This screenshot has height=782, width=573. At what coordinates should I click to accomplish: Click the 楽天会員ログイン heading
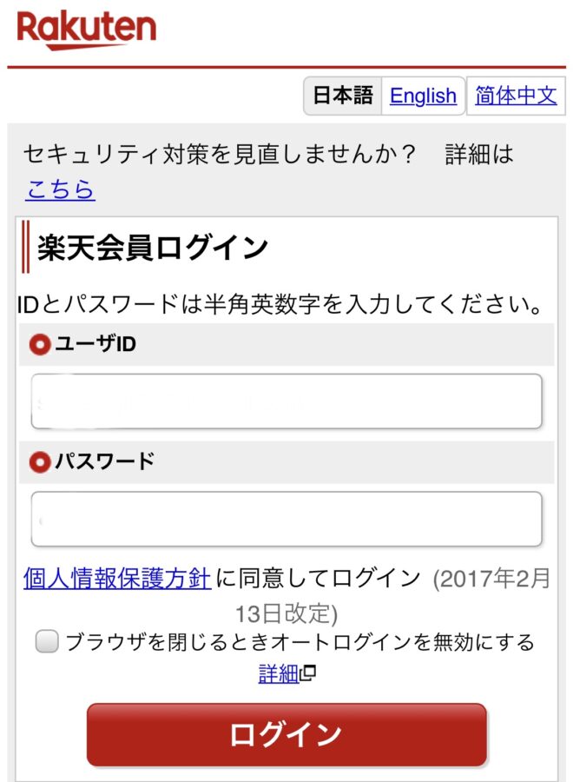click(x=154, y=248)
